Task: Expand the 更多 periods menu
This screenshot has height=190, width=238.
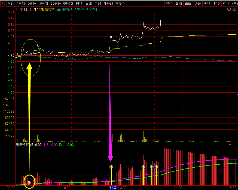Action: click(120, 4)
